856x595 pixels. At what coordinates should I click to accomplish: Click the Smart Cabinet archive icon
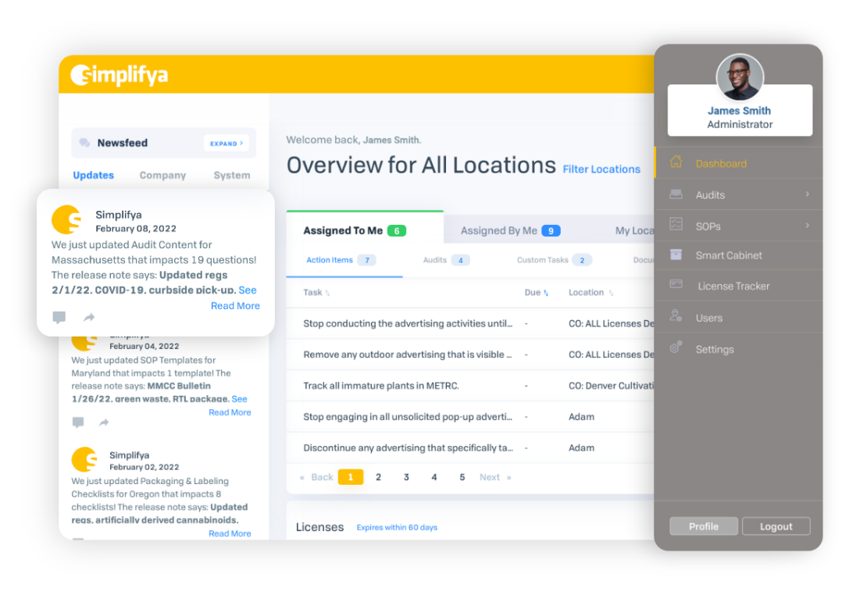pyautogui.click(x=676, y=255)
